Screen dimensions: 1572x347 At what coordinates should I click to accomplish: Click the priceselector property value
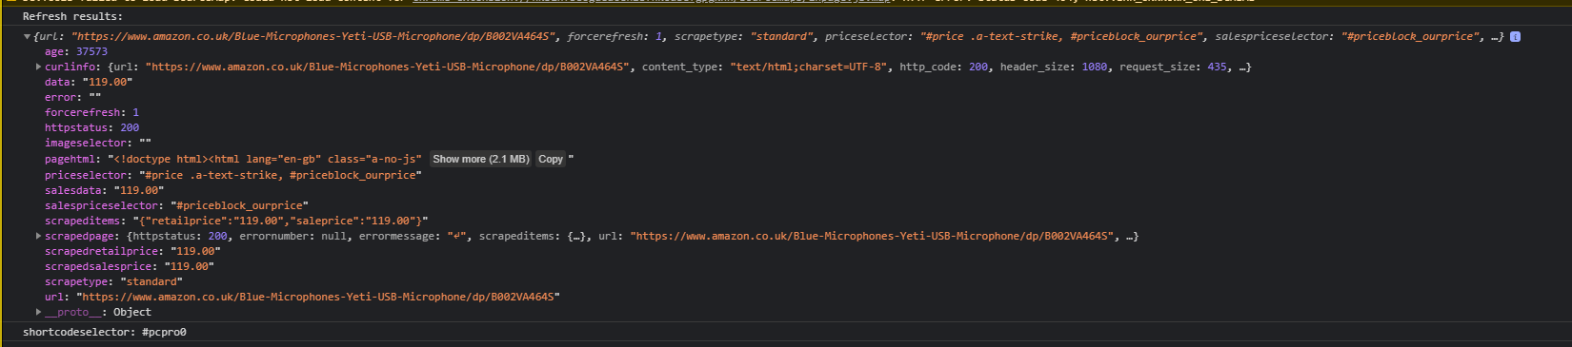point(280,175)
